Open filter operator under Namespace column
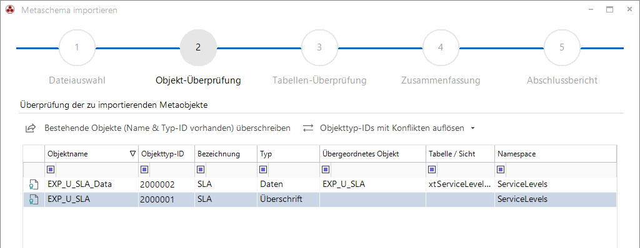This screenshot has height=248, width=640. pos(501,169)
